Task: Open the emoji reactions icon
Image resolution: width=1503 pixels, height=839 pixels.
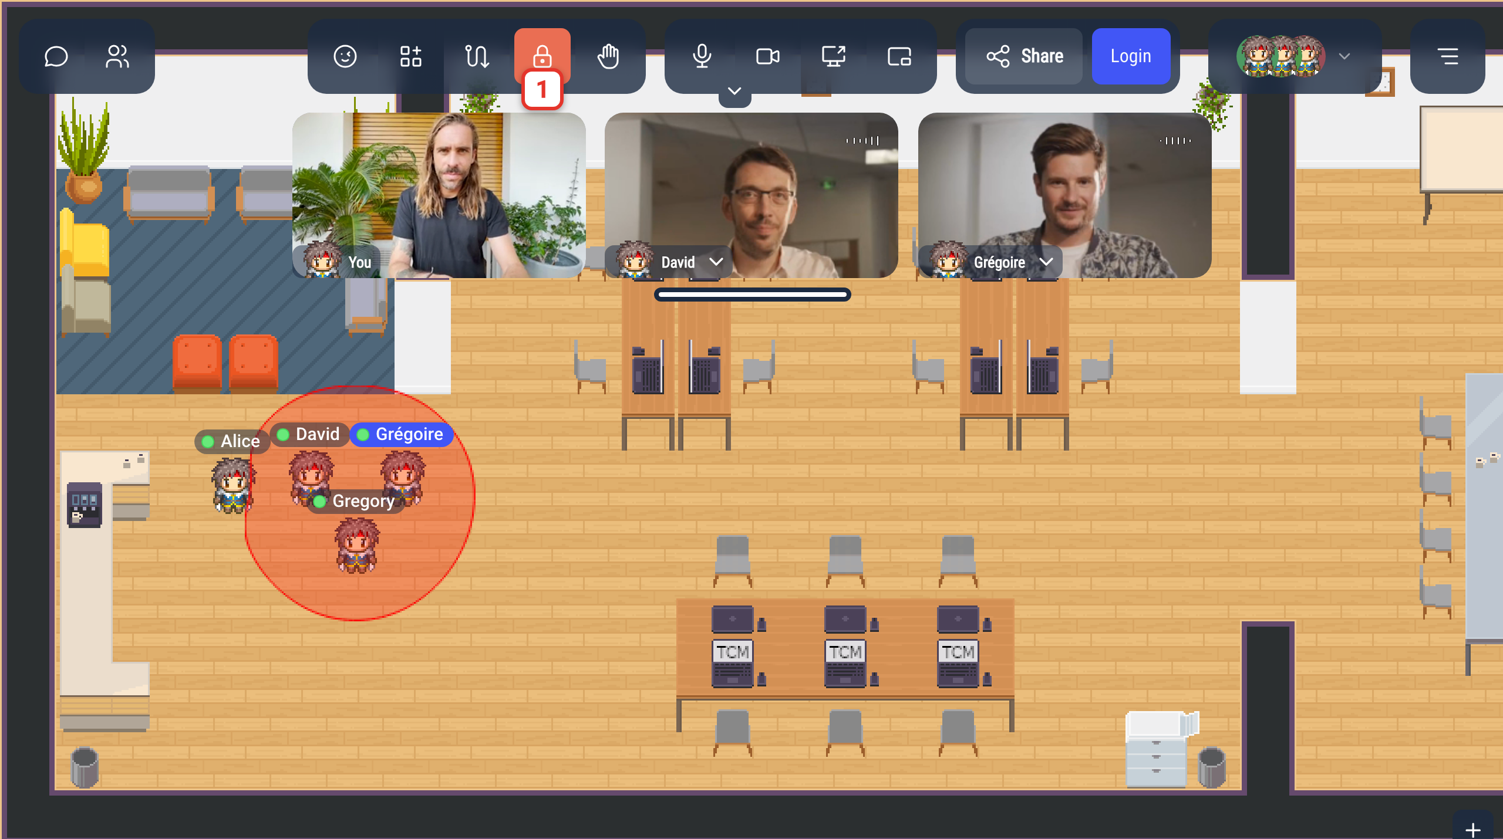Action: click(x=345, y=56)
